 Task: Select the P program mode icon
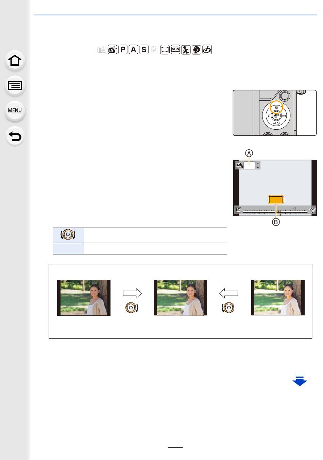coord(123,50)
